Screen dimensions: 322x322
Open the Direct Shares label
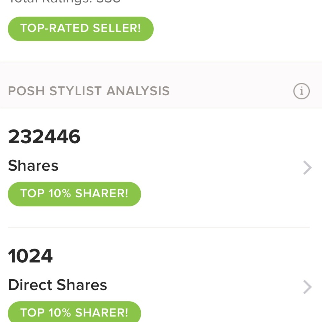tap(58, 285)
